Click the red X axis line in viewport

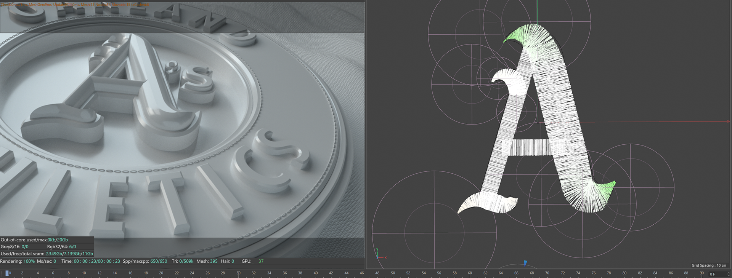[x=654, y=121]
